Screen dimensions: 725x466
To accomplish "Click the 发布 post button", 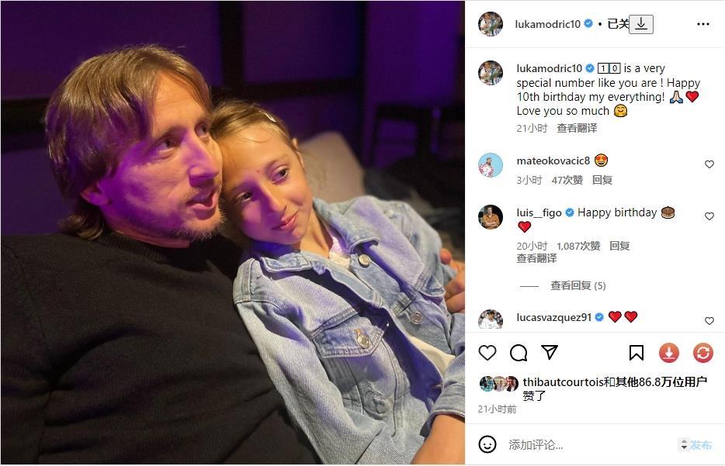I will tap(701, 445).
